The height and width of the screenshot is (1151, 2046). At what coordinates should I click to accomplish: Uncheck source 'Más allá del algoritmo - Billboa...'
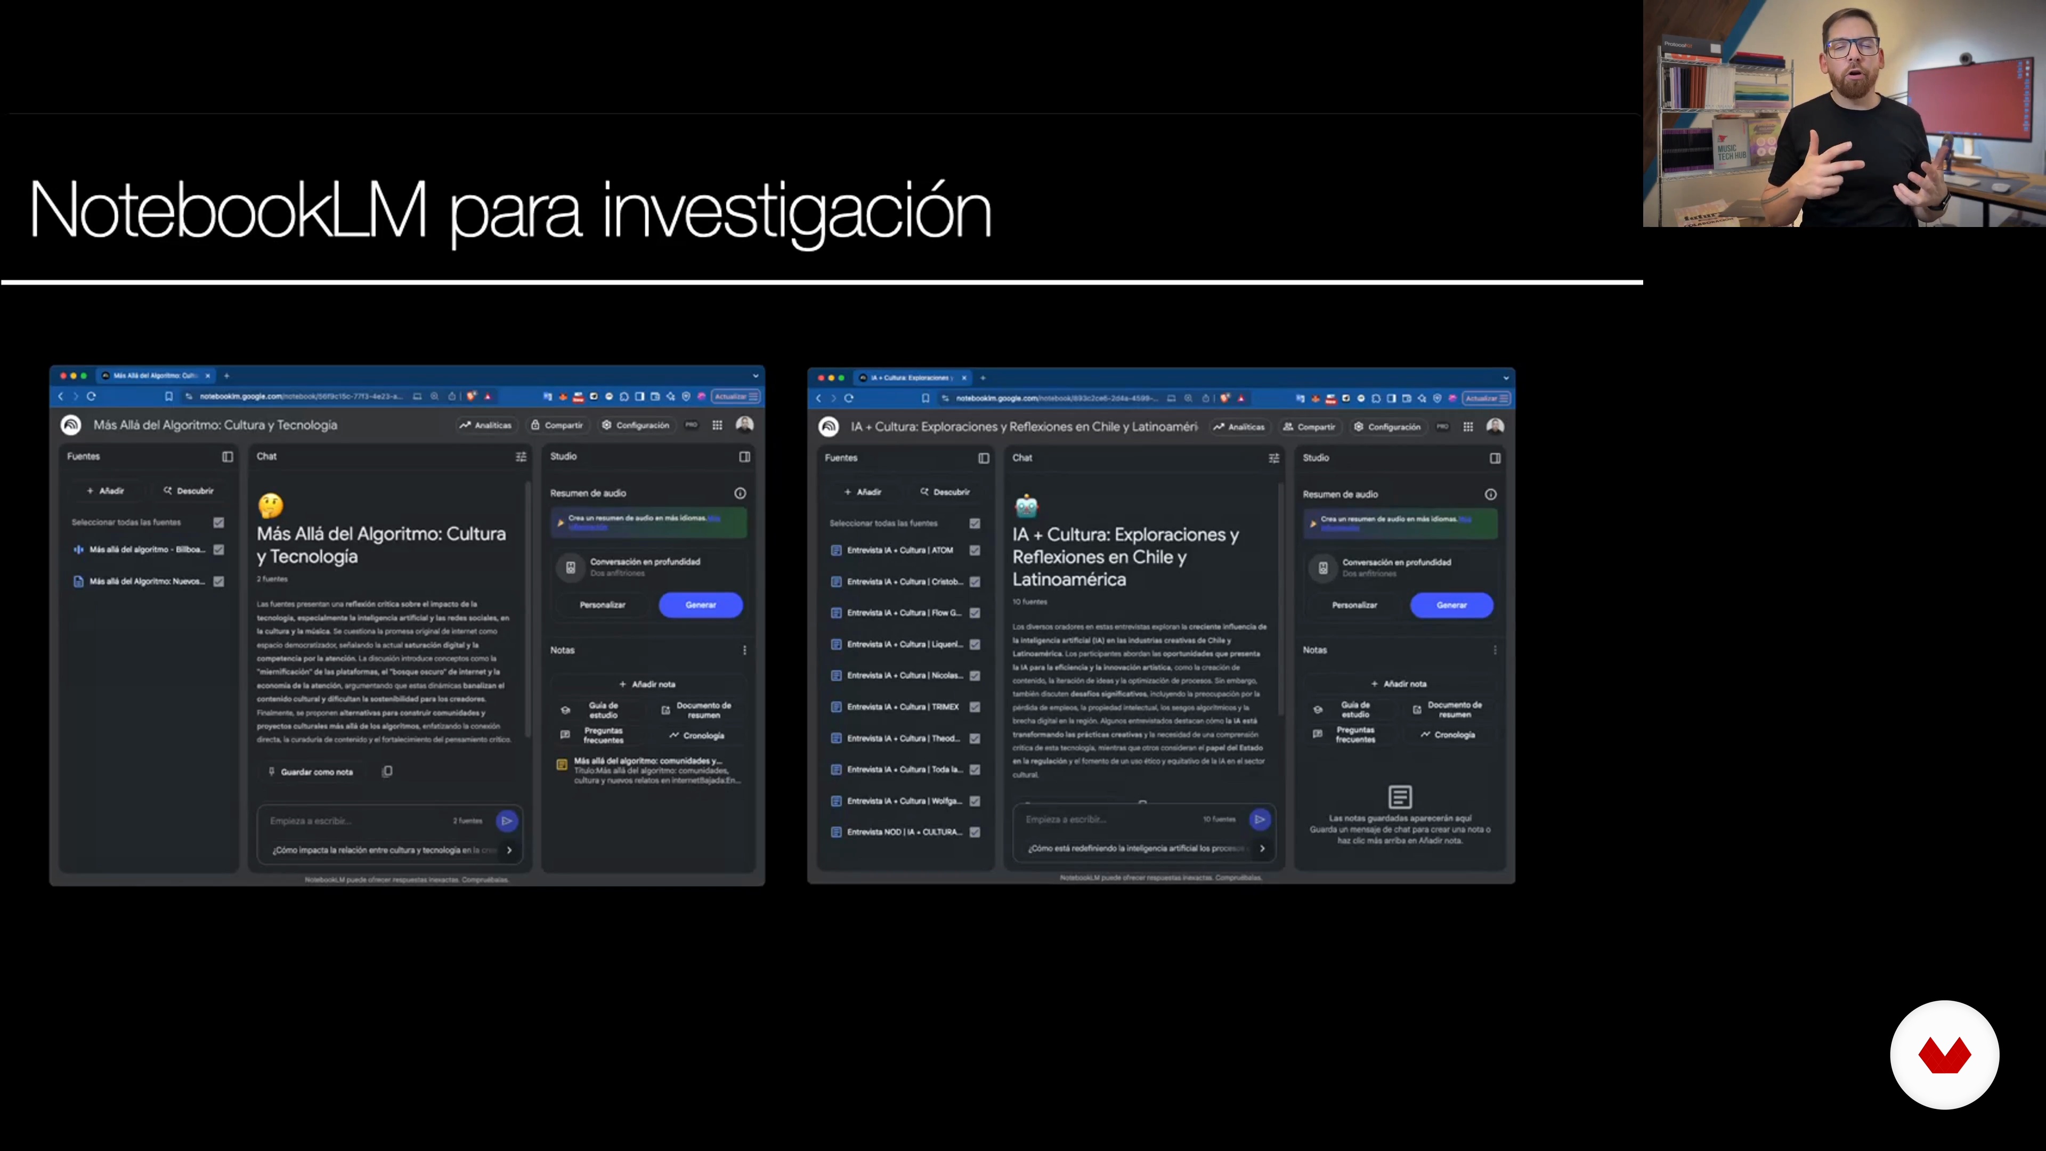point(218,550)
